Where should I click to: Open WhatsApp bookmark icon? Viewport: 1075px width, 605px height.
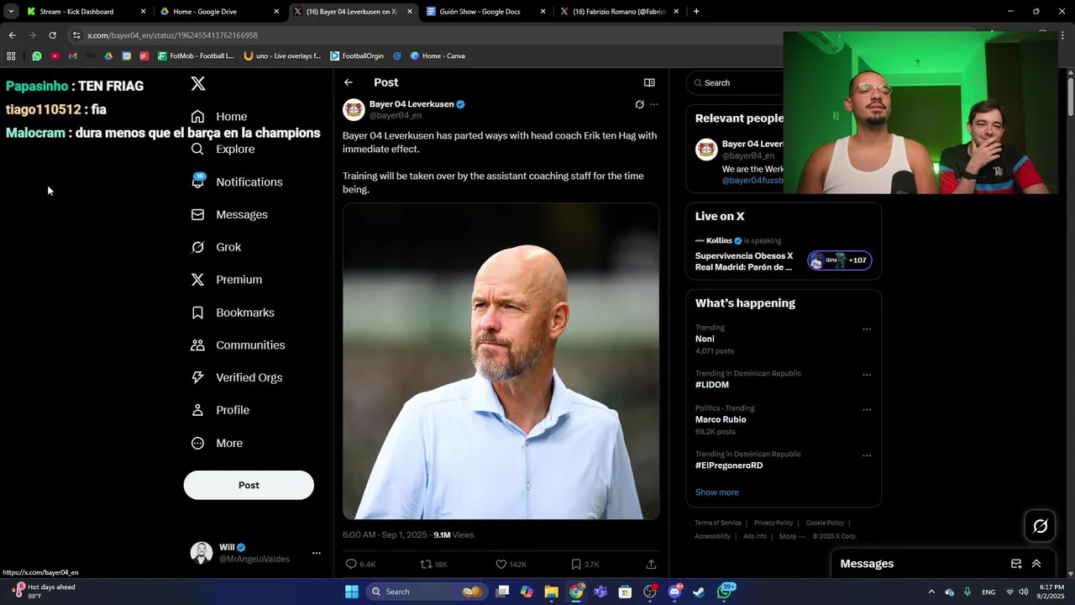point(37,56)
